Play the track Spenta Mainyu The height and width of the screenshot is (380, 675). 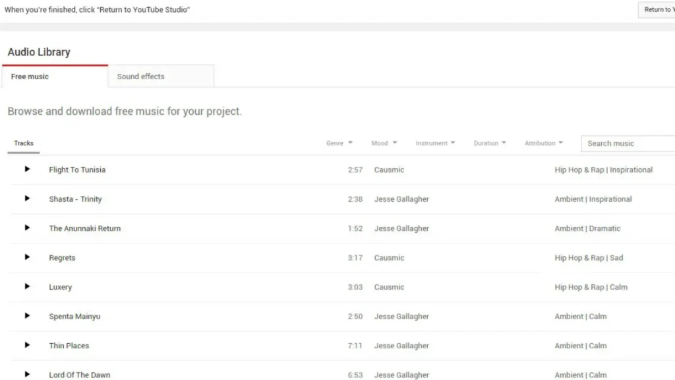[26, 316]
